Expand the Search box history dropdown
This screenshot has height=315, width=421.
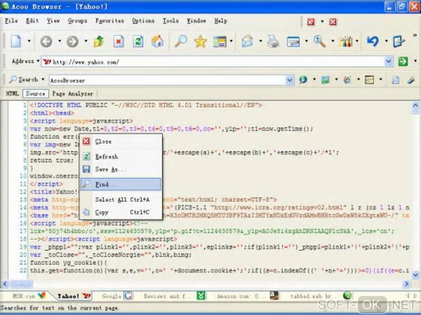pos(289,80)
